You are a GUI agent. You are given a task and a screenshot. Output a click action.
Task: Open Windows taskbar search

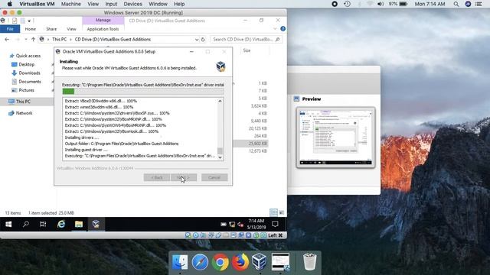tap(26, 224)
